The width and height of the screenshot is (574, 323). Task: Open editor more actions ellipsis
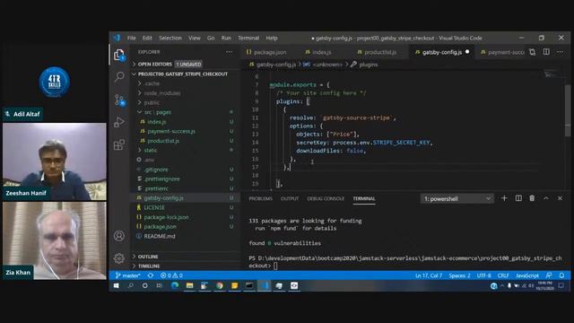click(x=560, y=52)
